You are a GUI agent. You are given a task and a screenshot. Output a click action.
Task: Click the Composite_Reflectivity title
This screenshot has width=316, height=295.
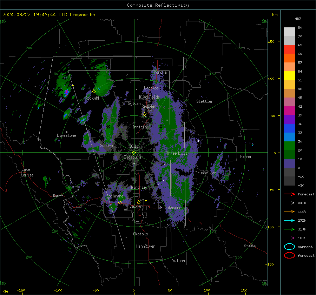158,5
